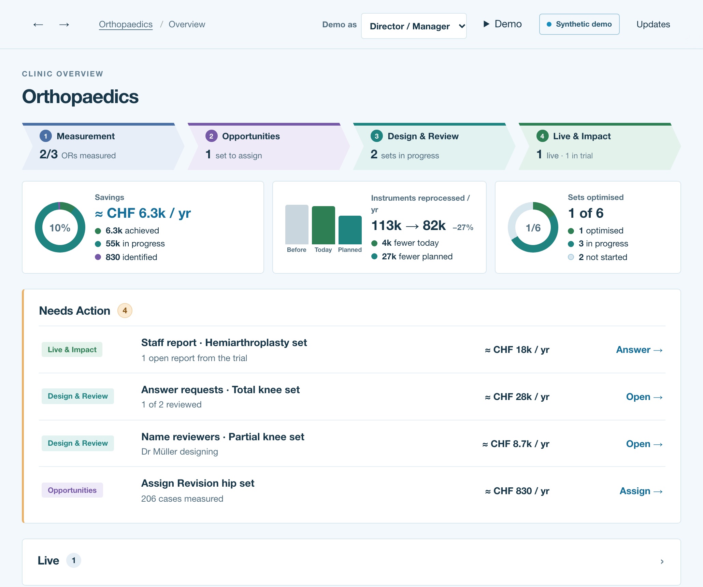
Task: Select the Live & Impact stage tab
Action: point(600,146)
